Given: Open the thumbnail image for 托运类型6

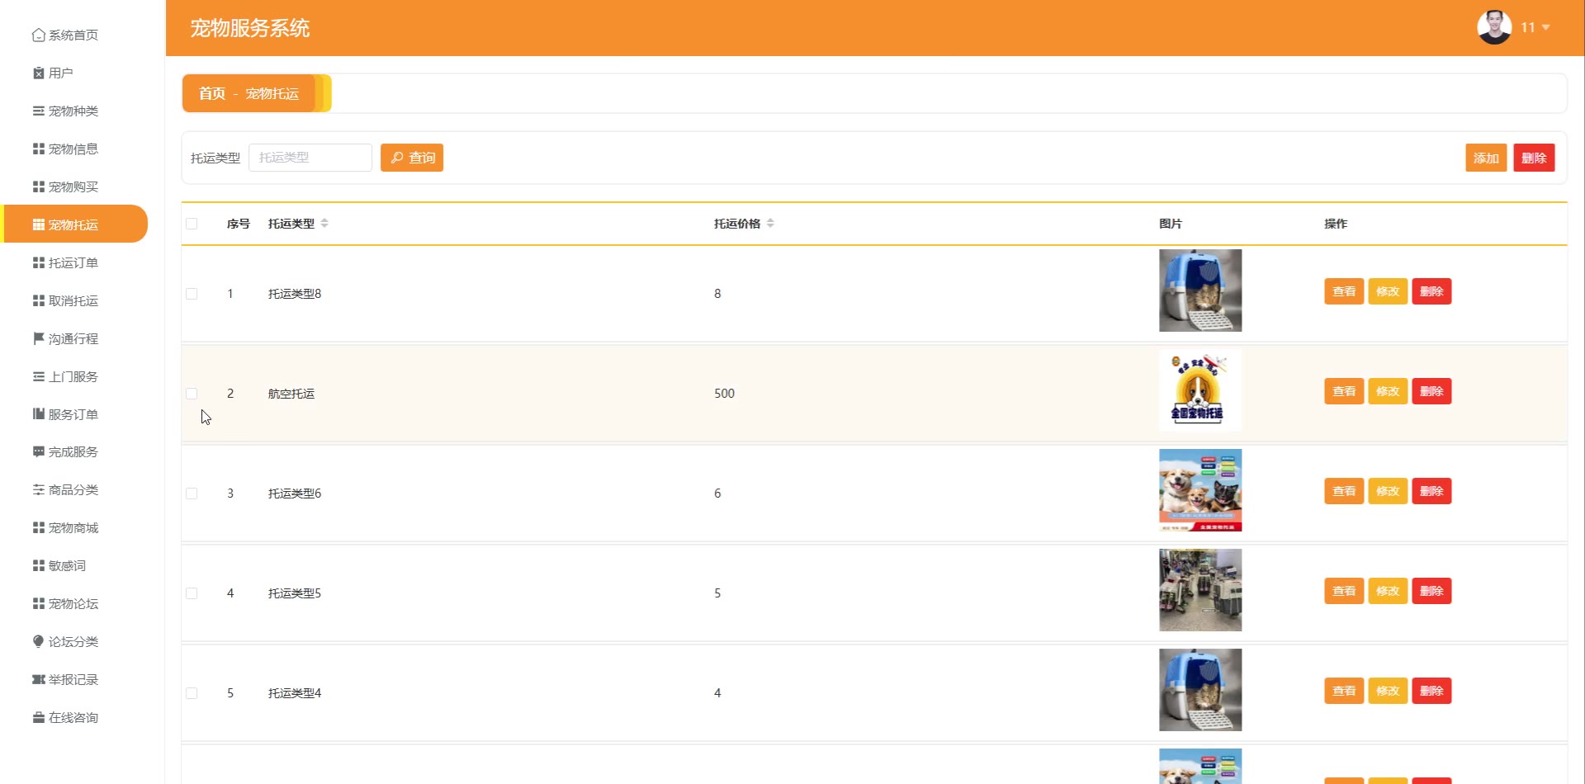Looking at the screenshot, I should (x=1200, y=490).
